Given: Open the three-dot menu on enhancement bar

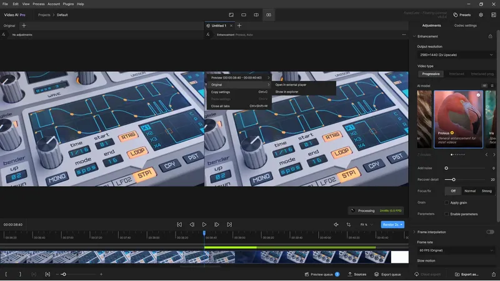Looking at the screenshot, I should pos(404,35).
